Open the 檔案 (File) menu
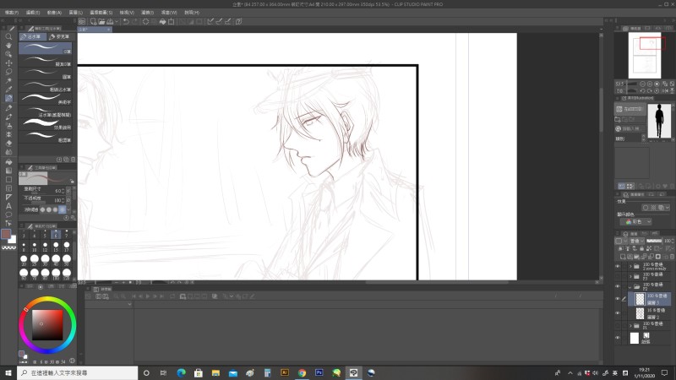Screen dimensions: 676x380 point(11,13)
